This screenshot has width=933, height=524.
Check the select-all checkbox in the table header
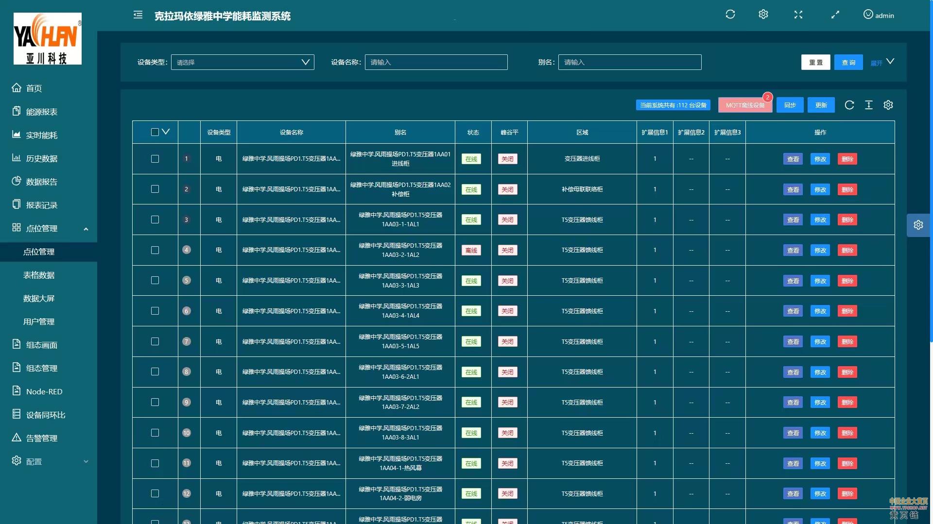155,132
